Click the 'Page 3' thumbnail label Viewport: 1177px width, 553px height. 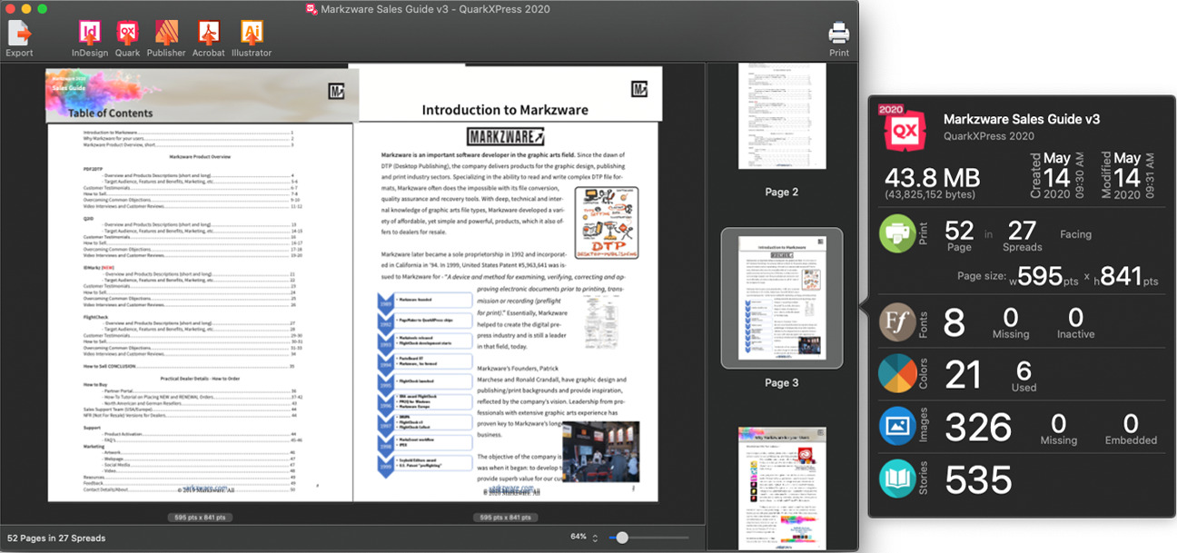pos(781,382)
